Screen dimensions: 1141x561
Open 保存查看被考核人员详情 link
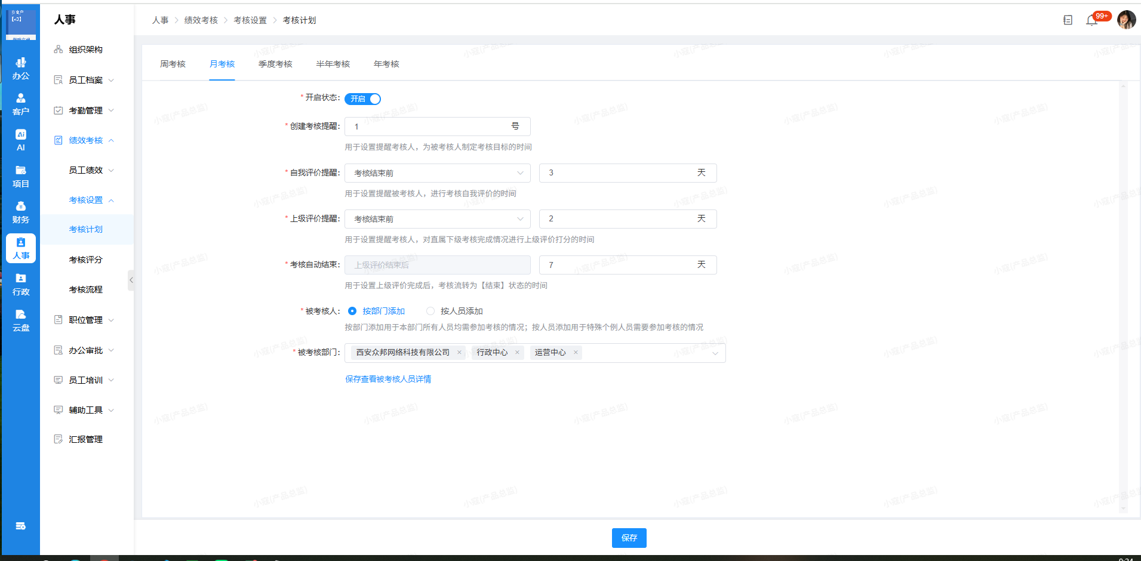388,379
